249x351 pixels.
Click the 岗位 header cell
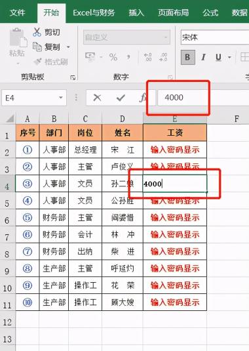(x=85, y=133)
